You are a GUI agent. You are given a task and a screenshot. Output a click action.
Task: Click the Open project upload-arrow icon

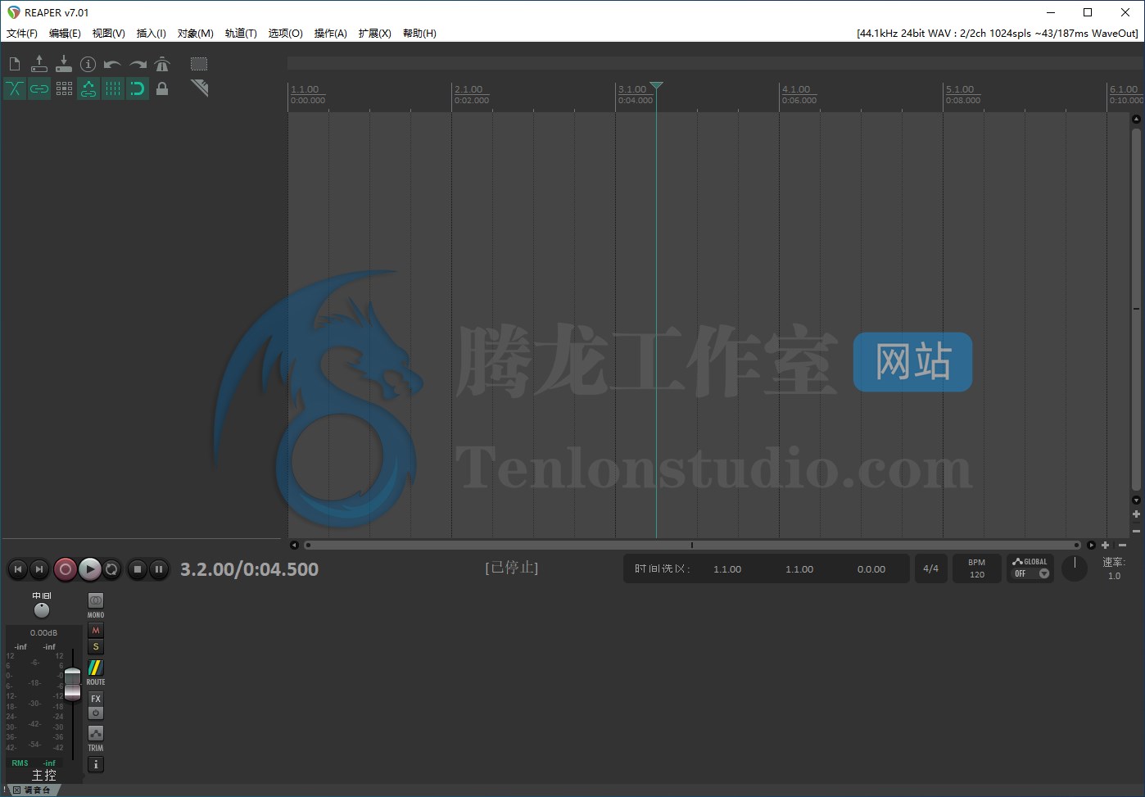39,64
